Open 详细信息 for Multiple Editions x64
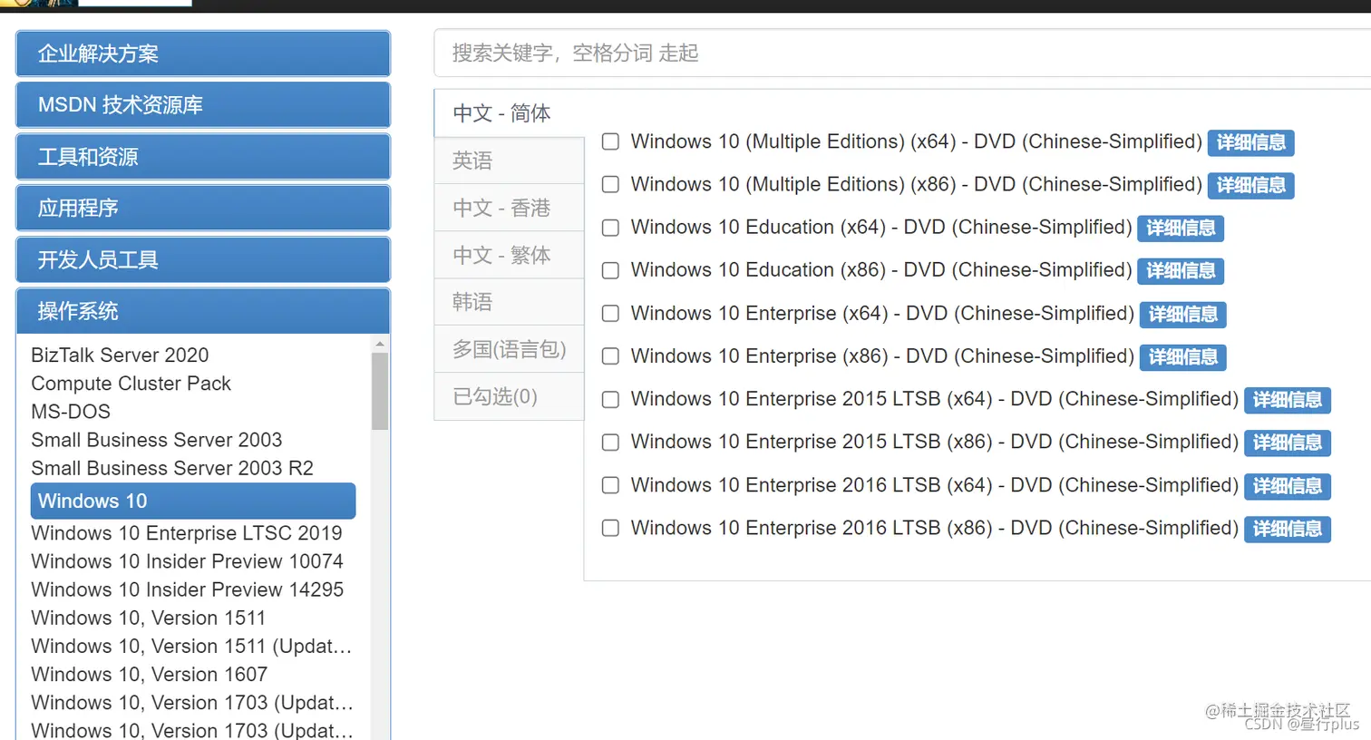1371x740 pixels. click(x=1250, y=142)
